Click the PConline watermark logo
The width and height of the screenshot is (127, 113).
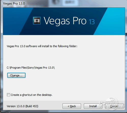pyautogui.click(x=111, y=104)
